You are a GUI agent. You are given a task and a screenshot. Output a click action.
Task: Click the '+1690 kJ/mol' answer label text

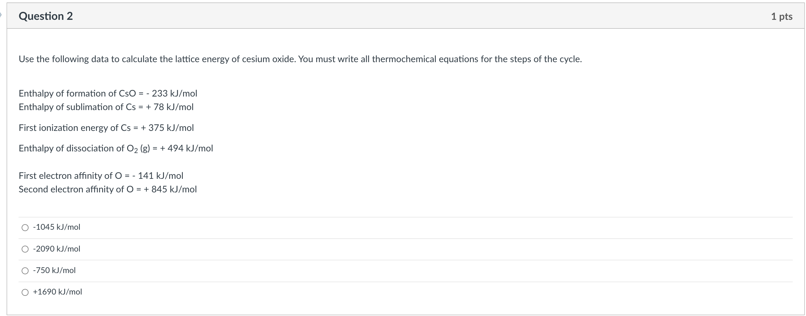coord(57,292)
